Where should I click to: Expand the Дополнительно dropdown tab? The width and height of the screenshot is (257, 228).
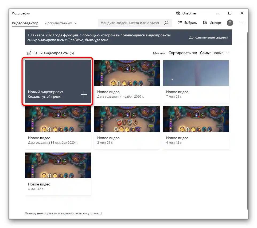(x=61, y=23)
